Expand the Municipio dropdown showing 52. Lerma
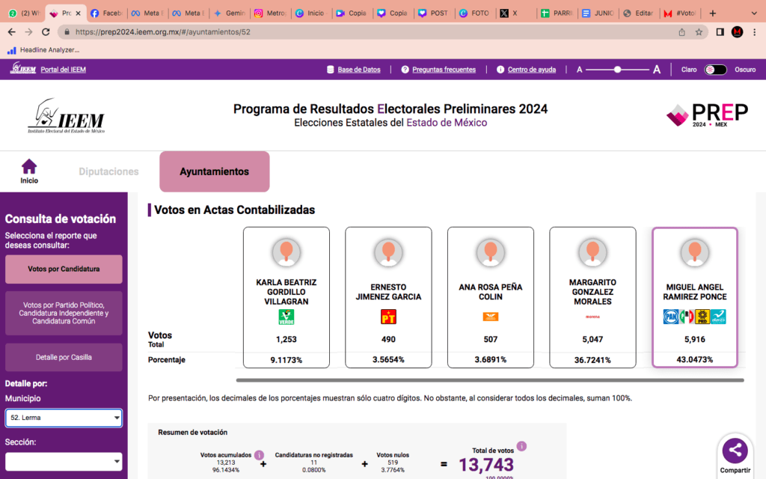Screen dimensions: 766x479 [x=64, y=418]
